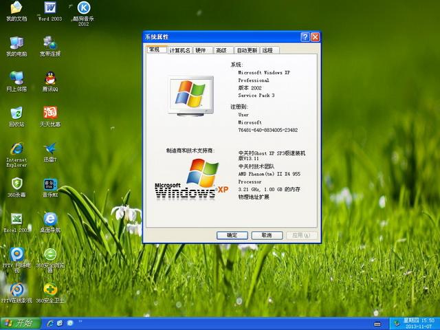
Task: Launch Internet Explorer desktop icon
Action: point(16,155)
